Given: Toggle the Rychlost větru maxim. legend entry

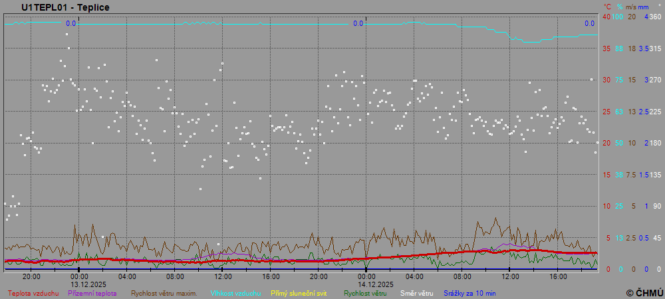Looking at the screenshot, I should 164,293.
